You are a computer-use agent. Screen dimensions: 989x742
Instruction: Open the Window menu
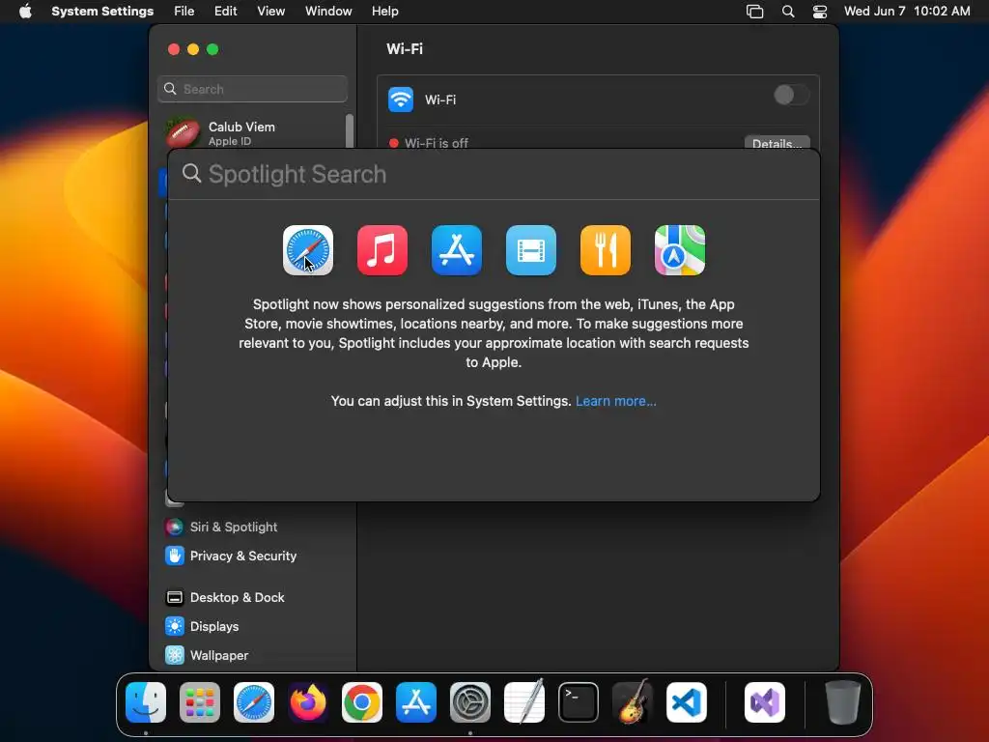click(x=328, y=12)
